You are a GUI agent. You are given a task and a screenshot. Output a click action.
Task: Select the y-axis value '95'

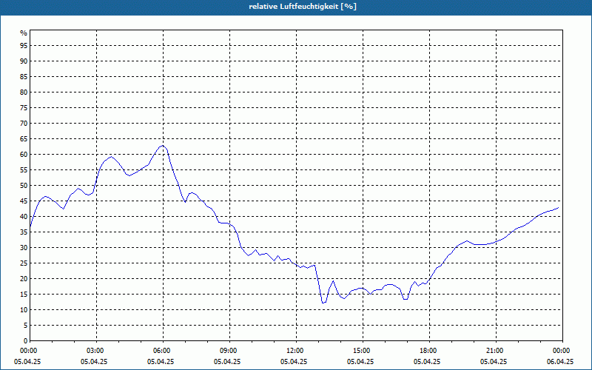[24, 46]
